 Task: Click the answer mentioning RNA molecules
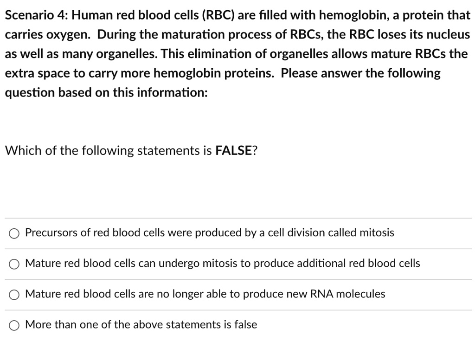click(205, 294)
